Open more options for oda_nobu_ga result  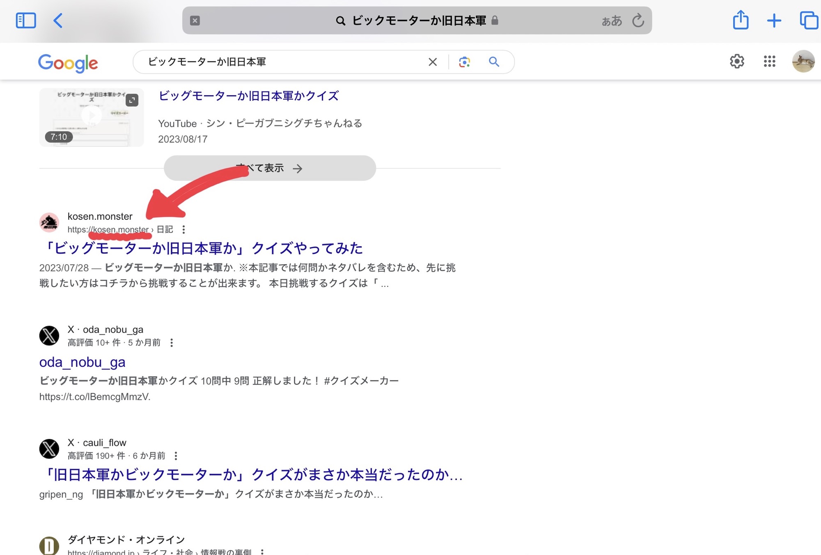click(172, 343)
